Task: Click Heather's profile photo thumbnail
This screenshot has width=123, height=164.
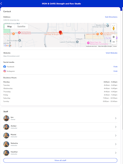Action: [x=6, y=153]
